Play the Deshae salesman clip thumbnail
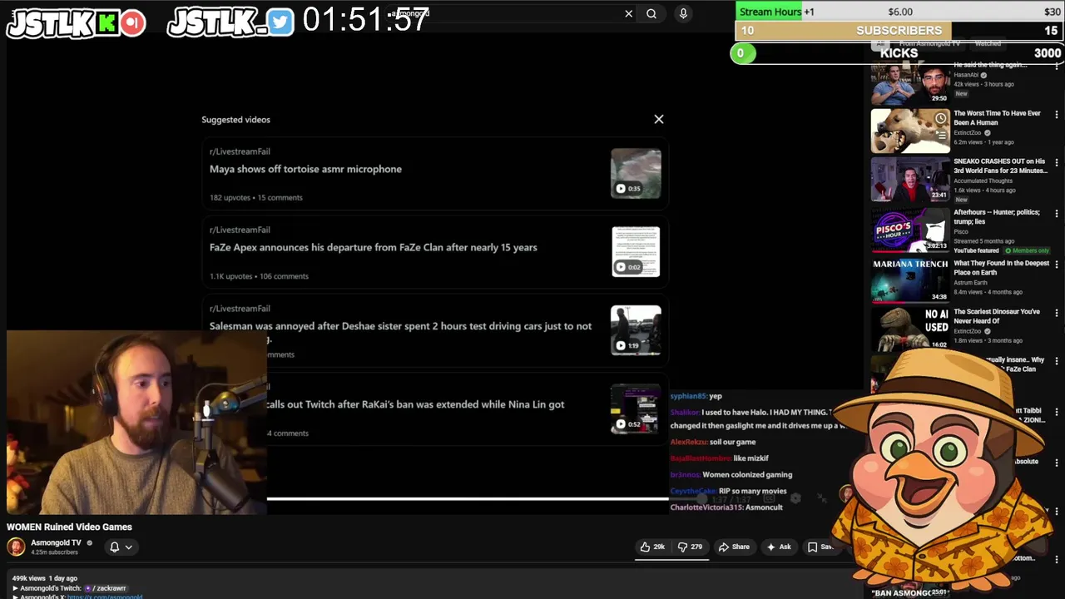Image resolution: width=1065 pixels, height=599 pixels. click(636, 330)
